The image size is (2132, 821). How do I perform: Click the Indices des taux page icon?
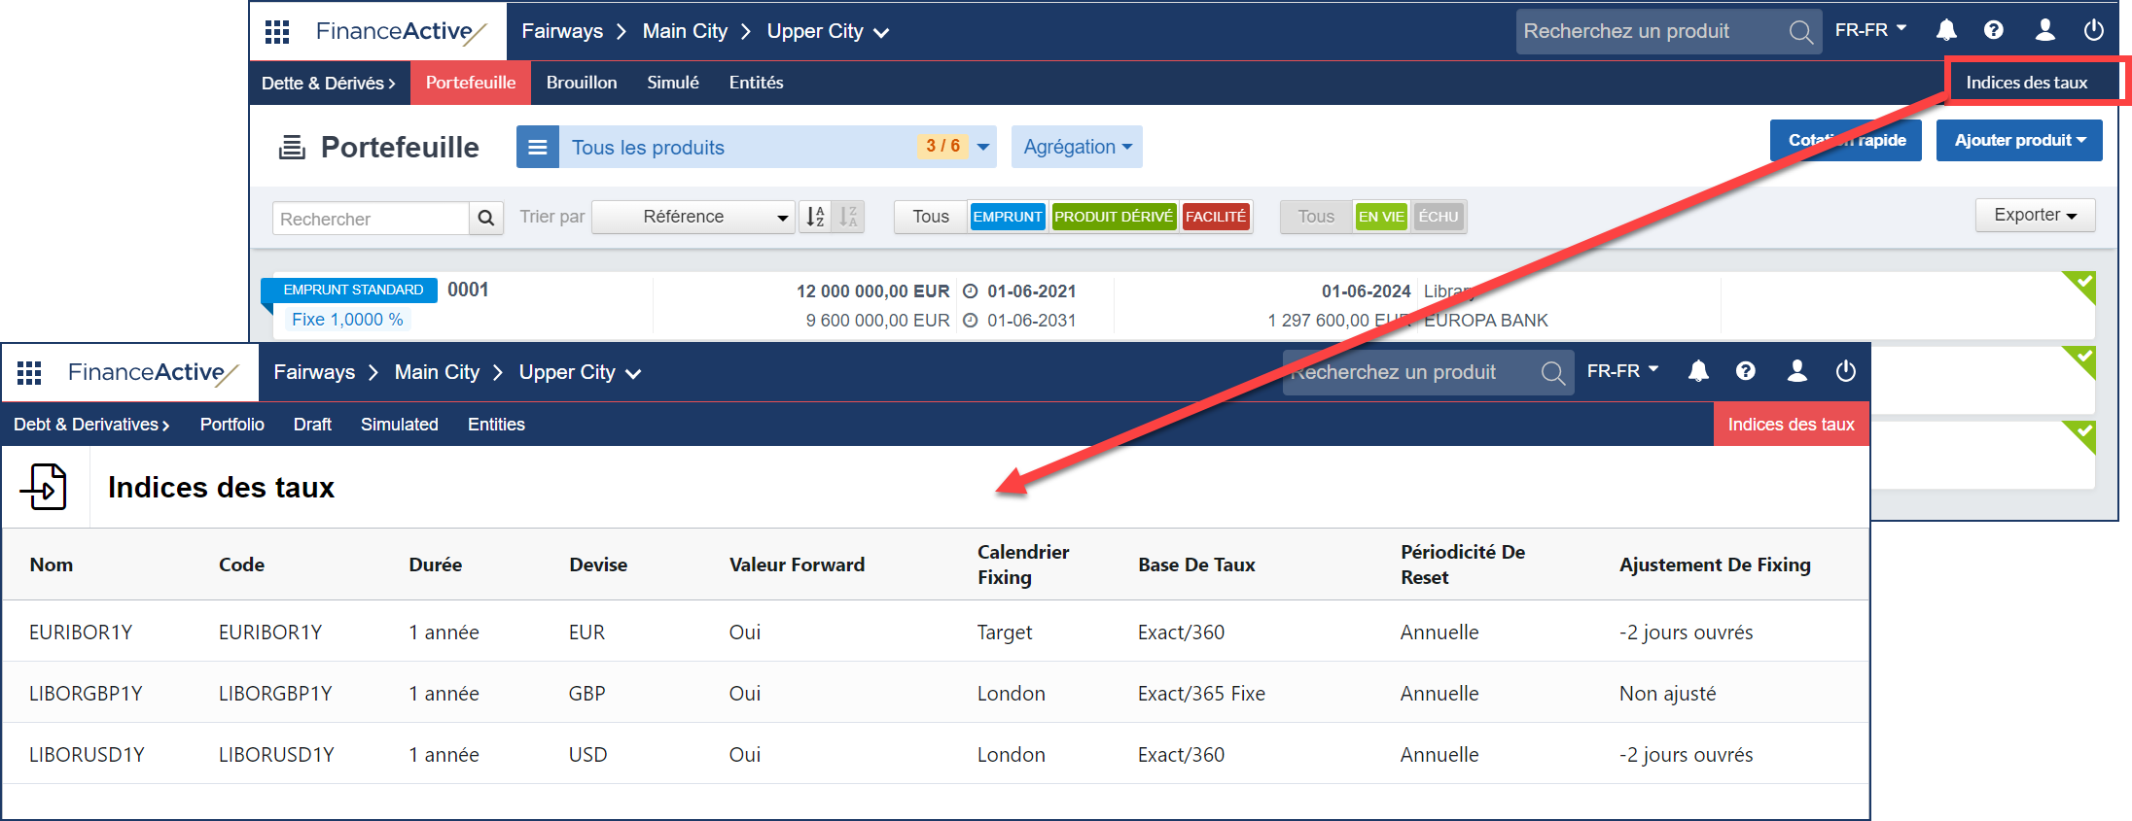point(45,487)
